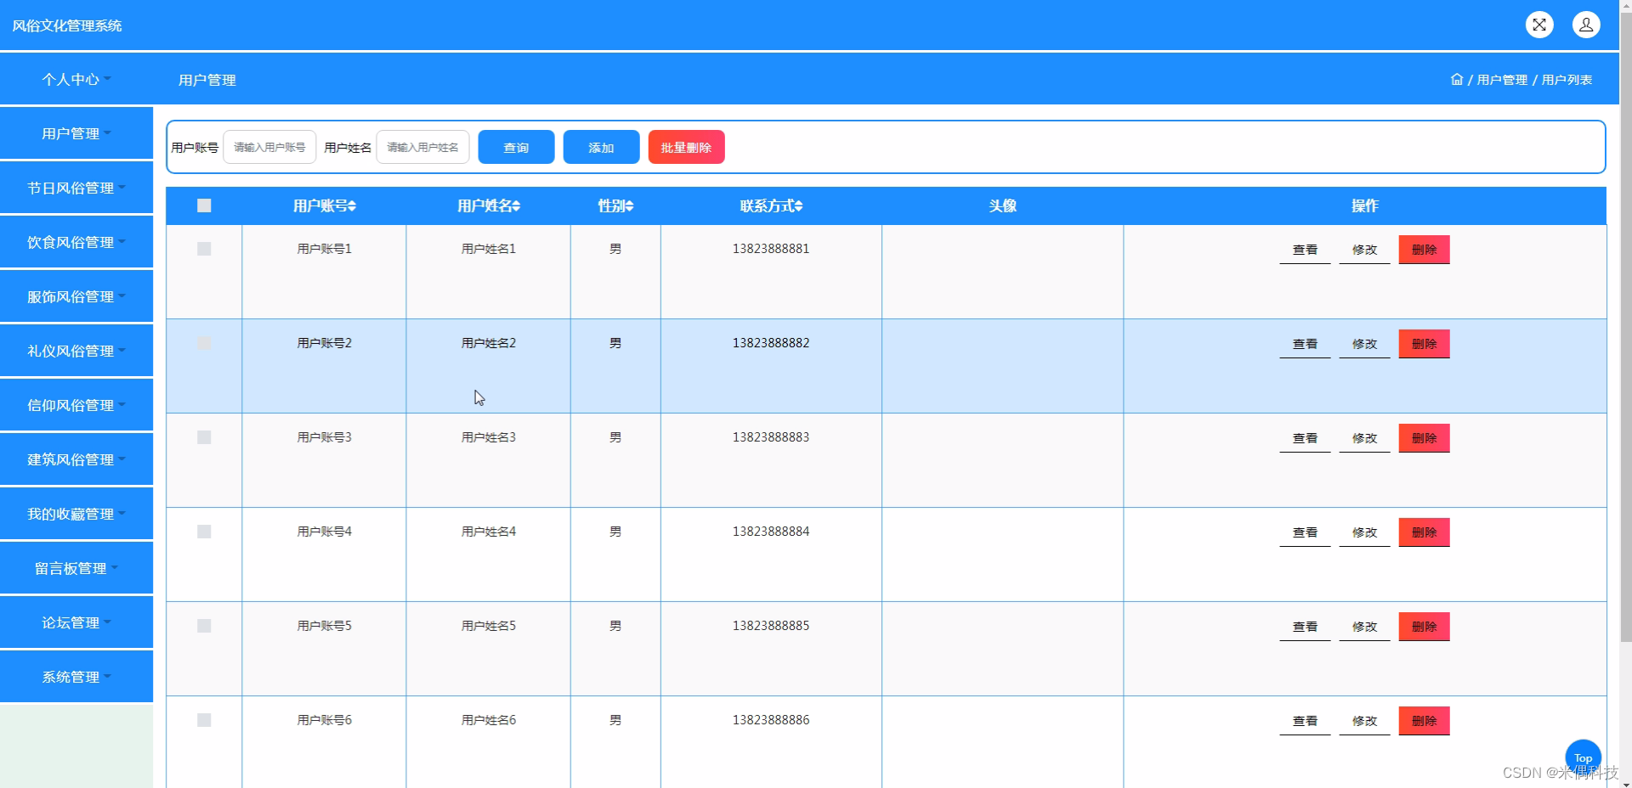Delete 用户账号5 with 删除 button
This screenshot has width=1632, height=788.
tap(1424, 627)
